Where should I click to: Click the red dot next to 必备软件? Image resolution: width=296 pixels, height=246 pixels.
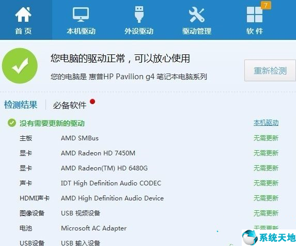92,102
